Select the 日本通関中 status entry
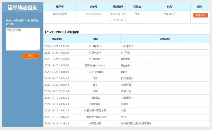The width and height of the screenshot is (212, 130). (x=127, y=78)
